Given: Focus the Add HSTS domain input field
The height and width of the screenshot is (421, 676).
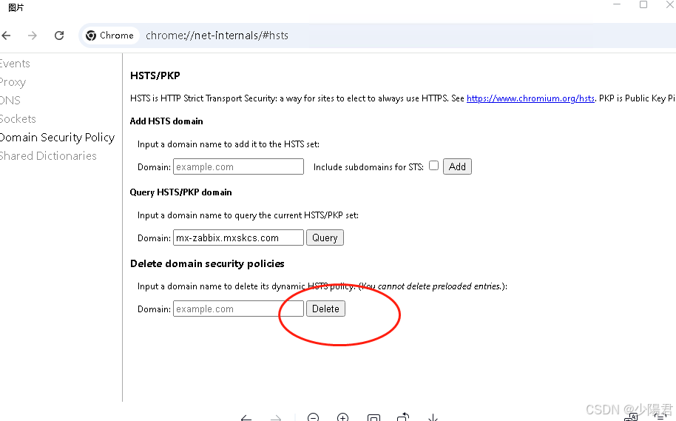Looking at the screenshot, I should [238, 166].
